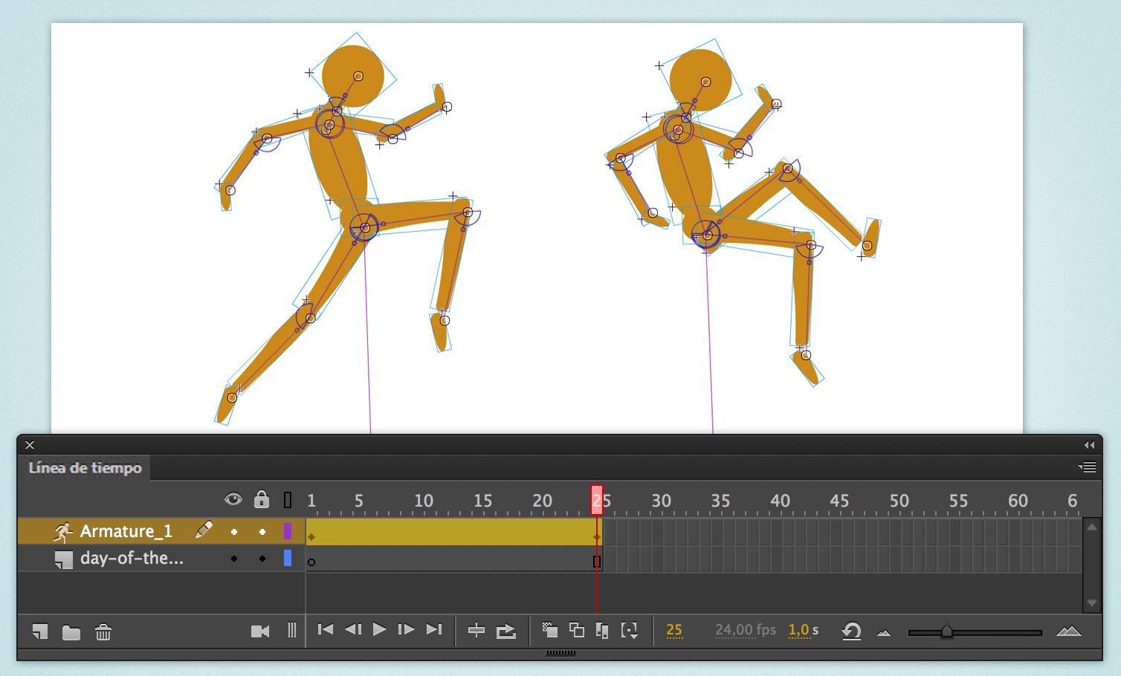Add a new layer folder
The width and height of the screenshot is (1121, 676).
tap(71, 632)
